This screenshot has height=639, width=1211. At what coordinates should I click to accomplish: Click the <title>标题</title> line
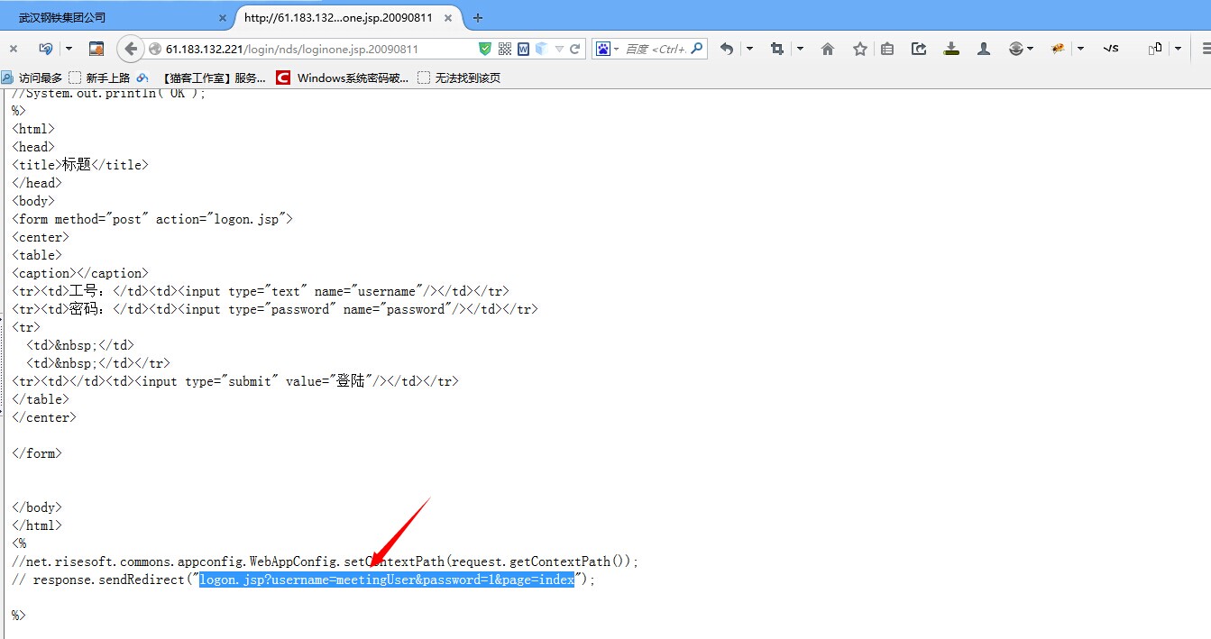point(80,165)
